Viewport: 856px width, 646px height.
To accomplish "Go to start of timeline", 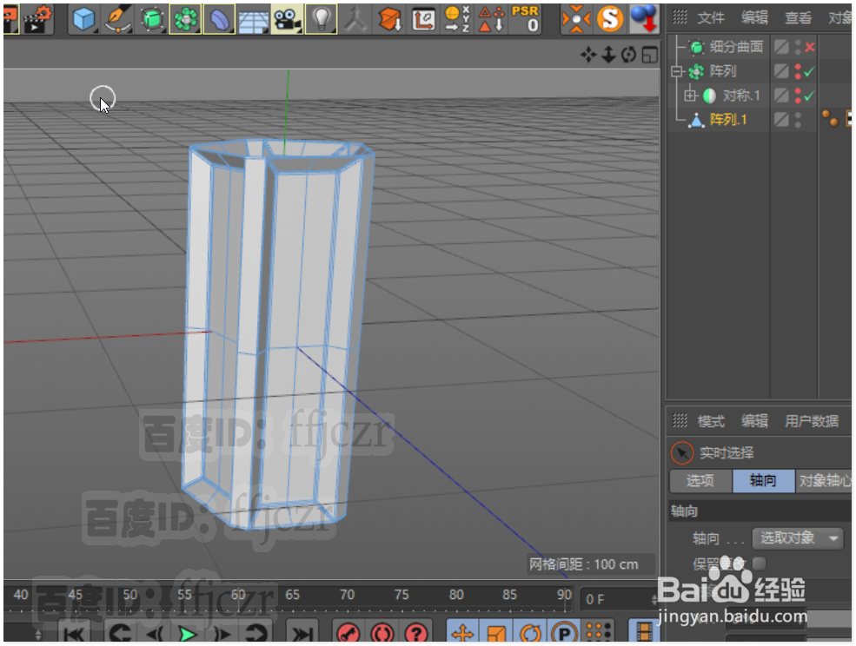I will [x=75, y=634].
